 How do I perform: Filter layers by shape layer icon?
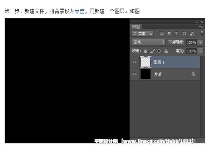pyautogui.click(x=184, y=34)
